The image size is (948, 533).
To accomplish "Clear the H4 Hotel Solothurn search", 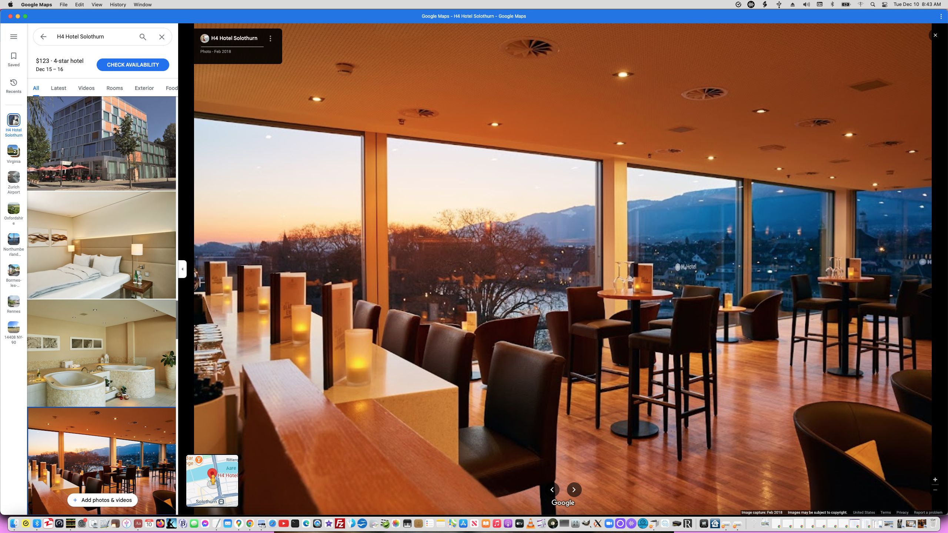I will [x=162, y=37].
